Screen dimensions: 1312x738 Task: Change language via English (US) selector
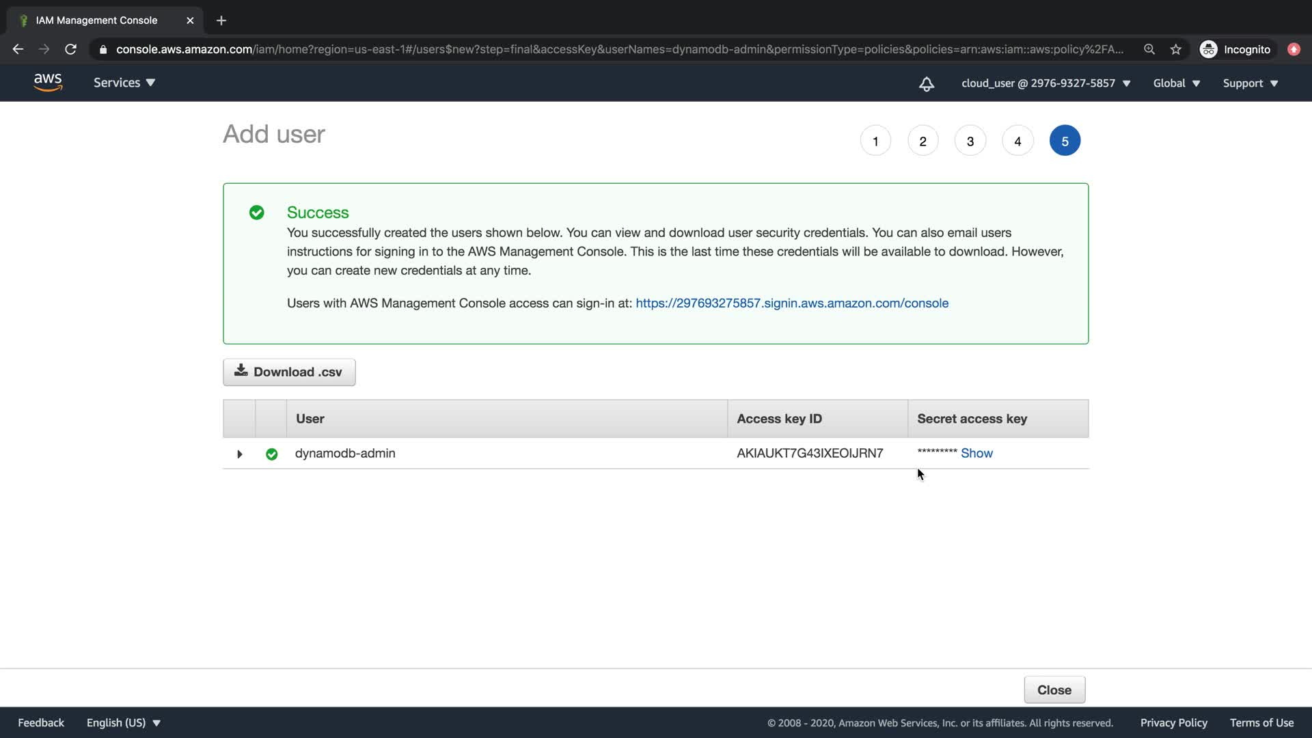pos(123,722)
